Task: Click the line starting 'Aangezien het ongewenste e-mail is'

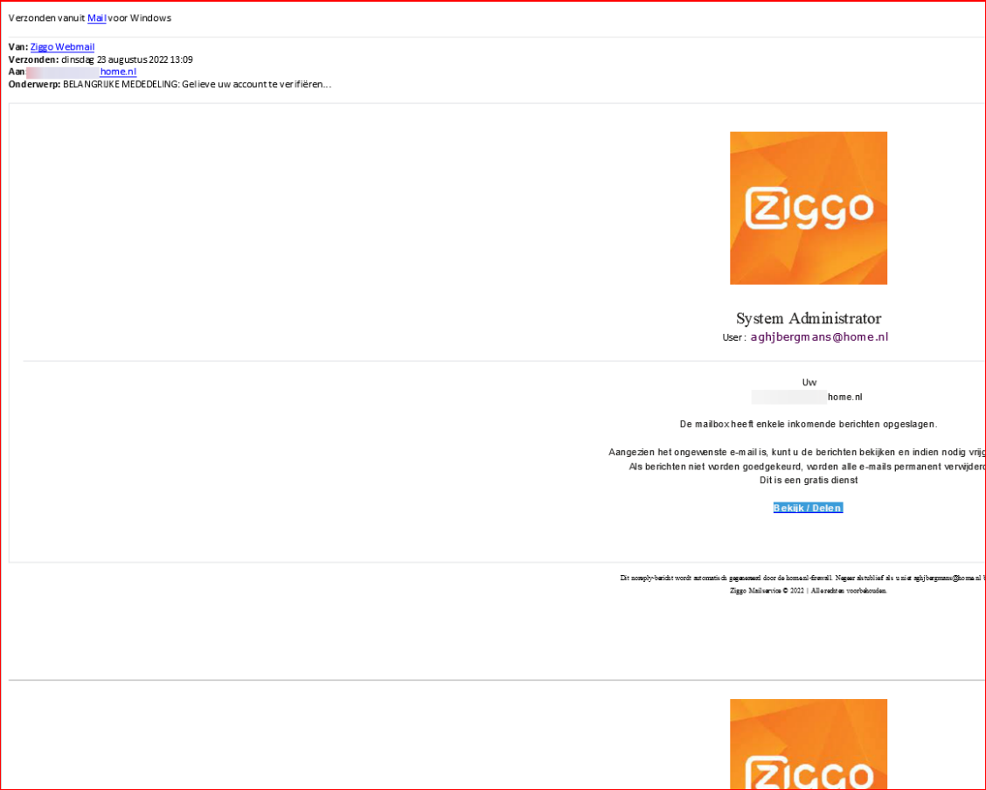Action: (796, 452)
